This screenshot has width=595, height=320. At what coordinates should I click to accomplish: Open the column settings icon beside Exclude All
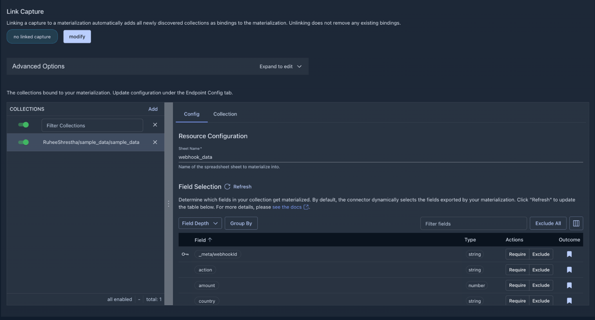(x=576, y=223)
